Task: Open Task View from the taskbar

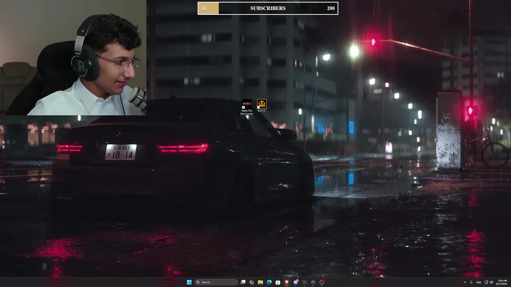Action: point(243,282)
